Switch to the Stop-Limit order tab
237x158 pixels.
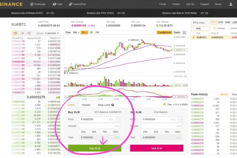click(106, 105)
